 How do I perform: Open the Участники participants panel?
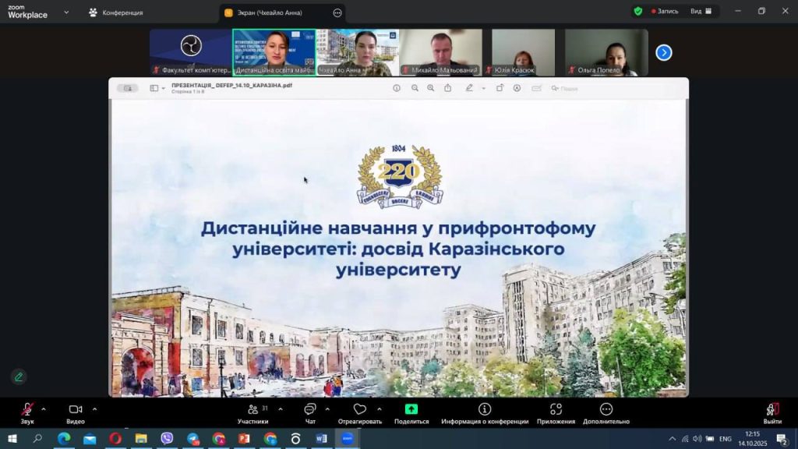(252, 410)
